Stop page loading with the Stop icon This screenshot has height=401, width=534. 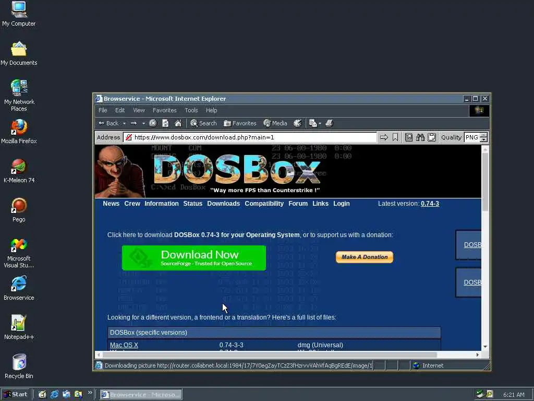pyautogui.click(x=153, y=123)
